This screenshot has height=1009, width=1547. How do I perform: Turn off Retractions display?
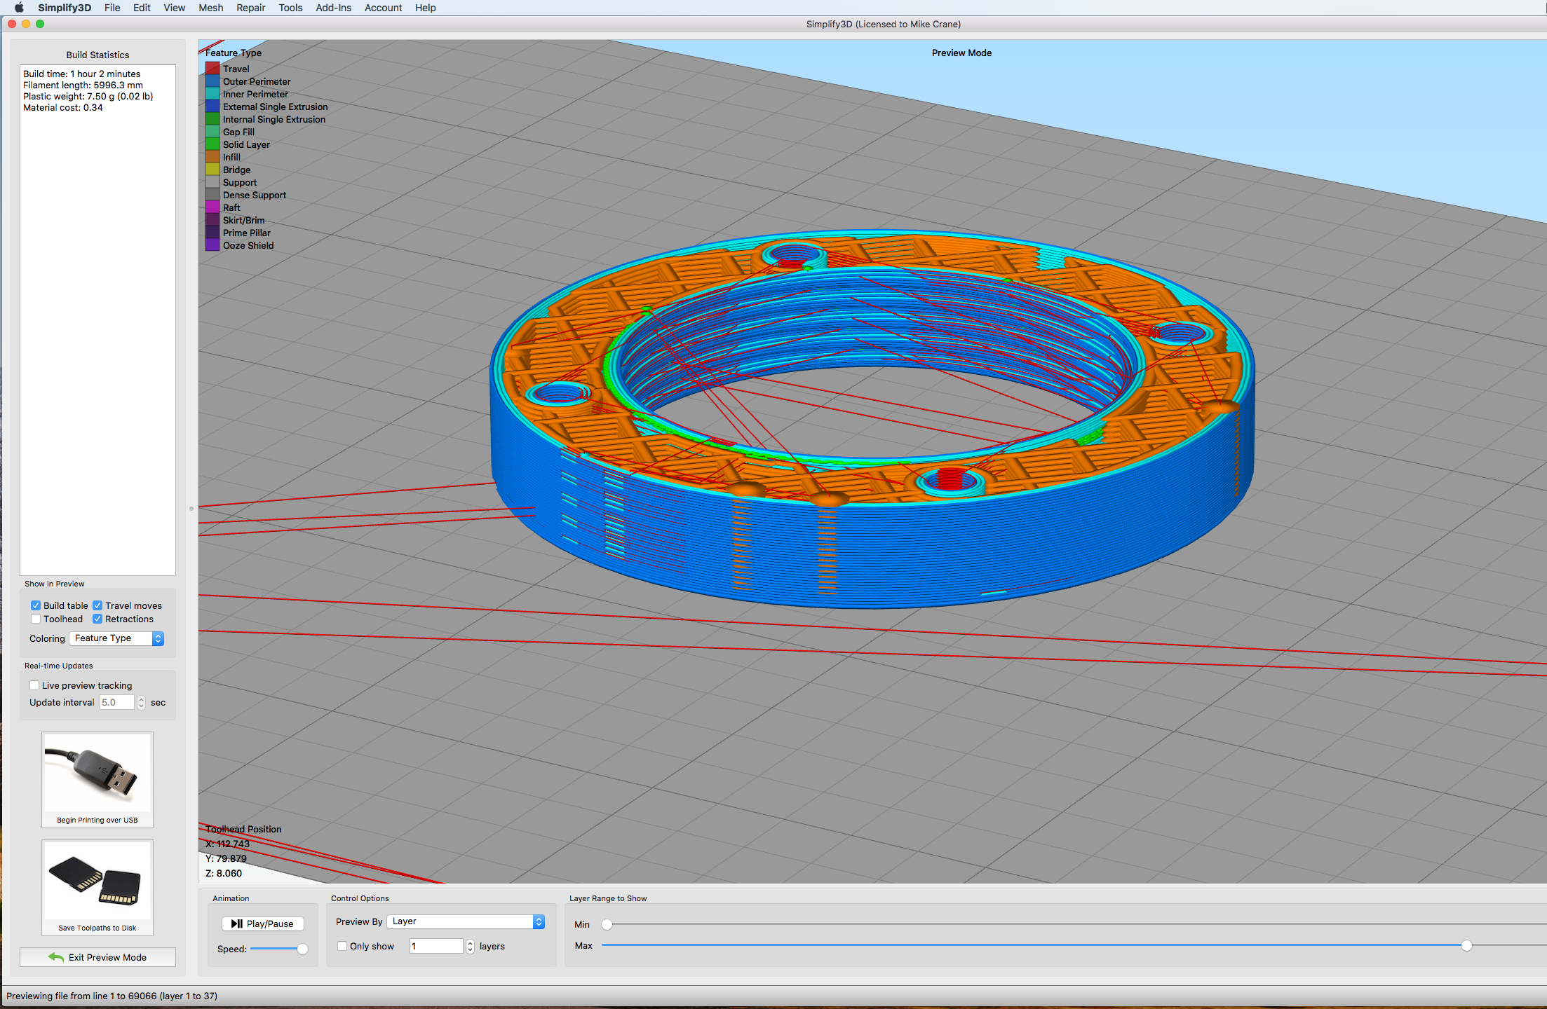[97, 619]
